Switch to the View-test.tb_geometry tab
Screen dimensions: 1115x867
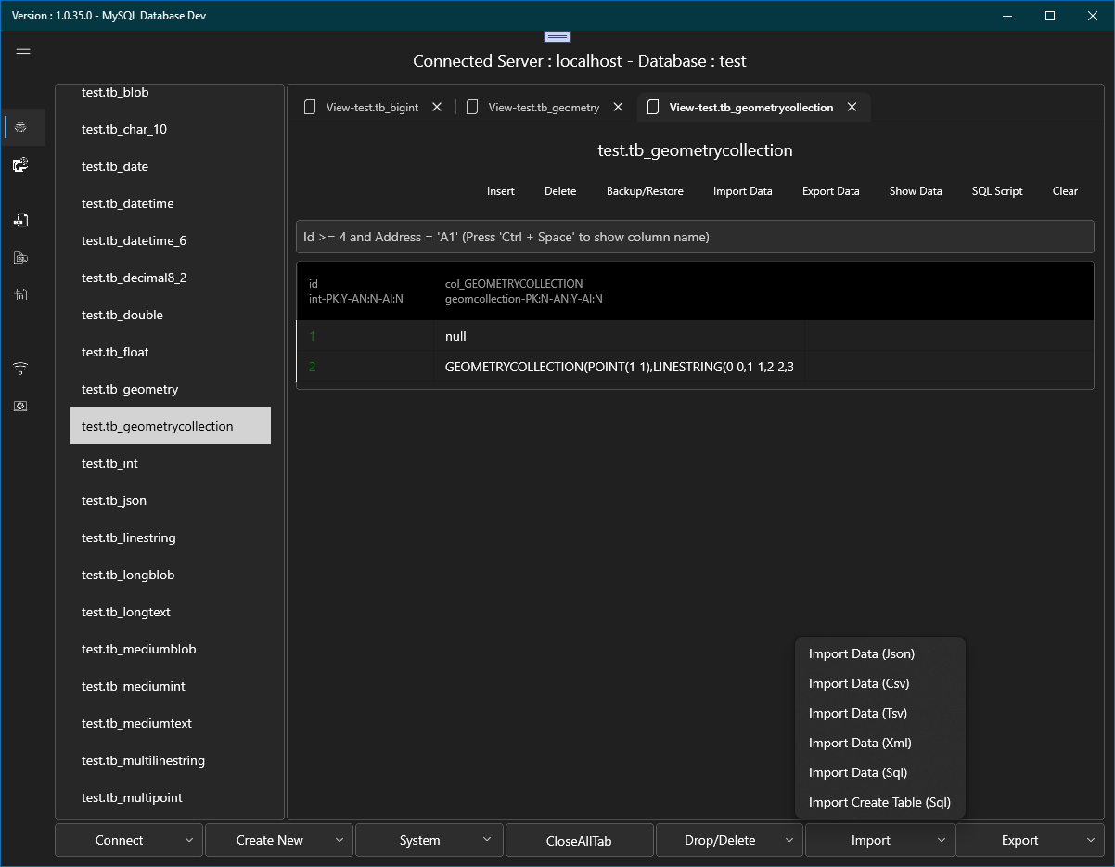click(x=544, y=108)
